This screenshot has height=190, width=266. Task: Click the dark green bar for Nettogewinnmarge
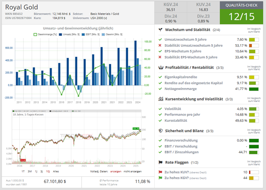click(254, 89)
